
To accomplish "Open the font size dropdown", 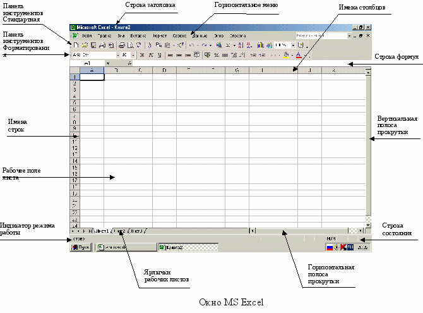I will pyautogui.click(x=133, y=55).
